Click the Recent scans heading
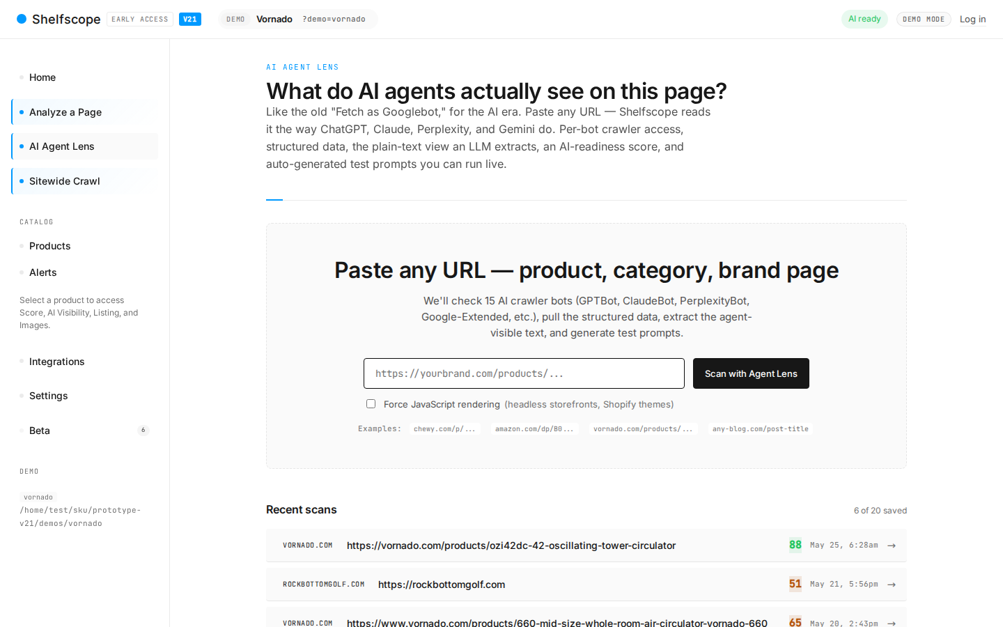The image size is (1003, 627). coord(302,510)
